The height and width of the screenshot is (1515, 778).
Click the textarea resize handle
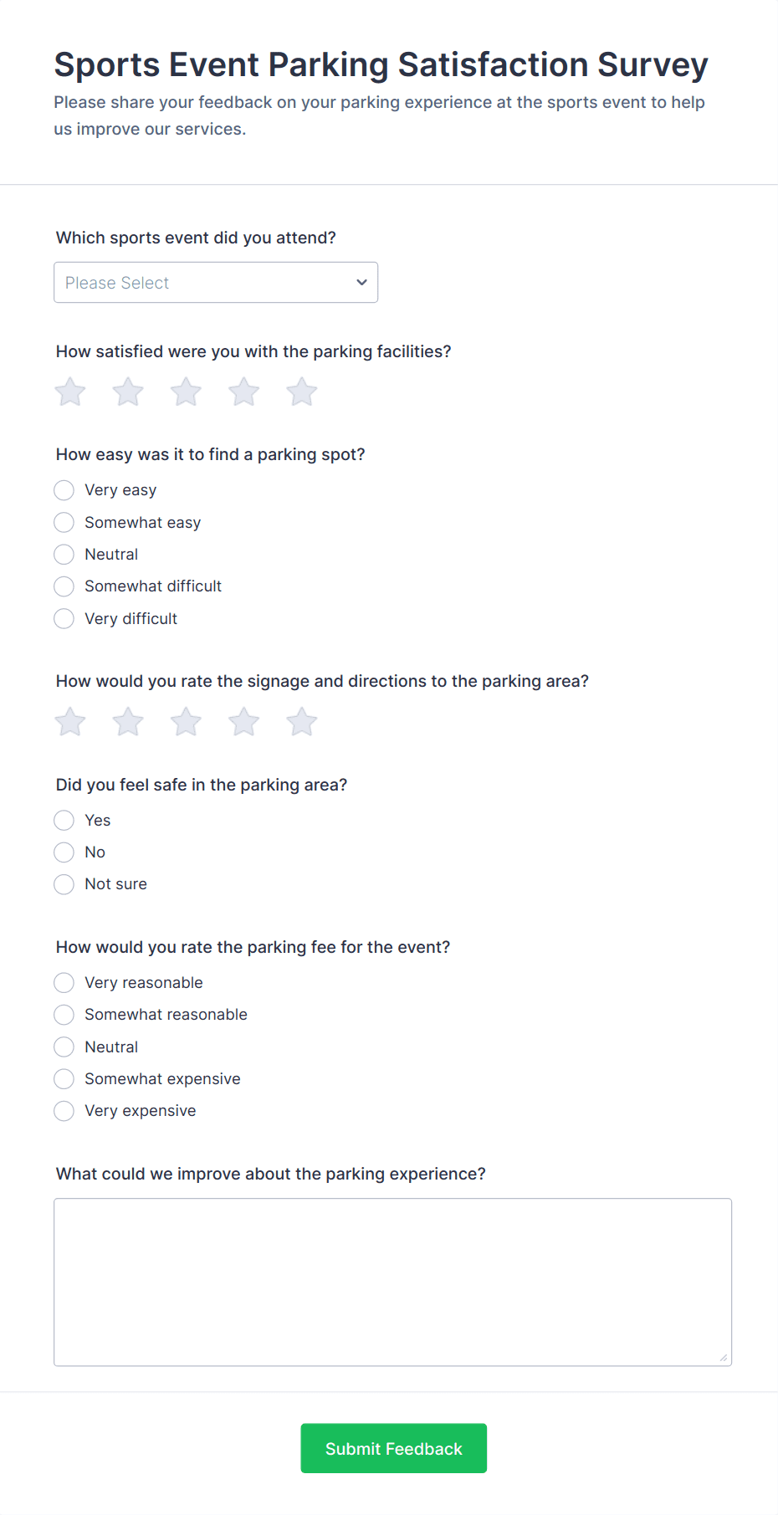(724, 1358)
